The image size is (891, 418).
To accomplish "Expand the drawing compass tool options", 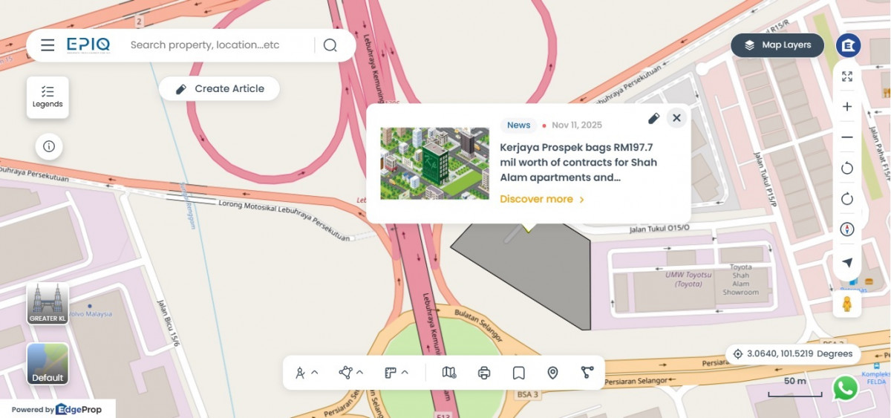I will click(x=315, y=372).
